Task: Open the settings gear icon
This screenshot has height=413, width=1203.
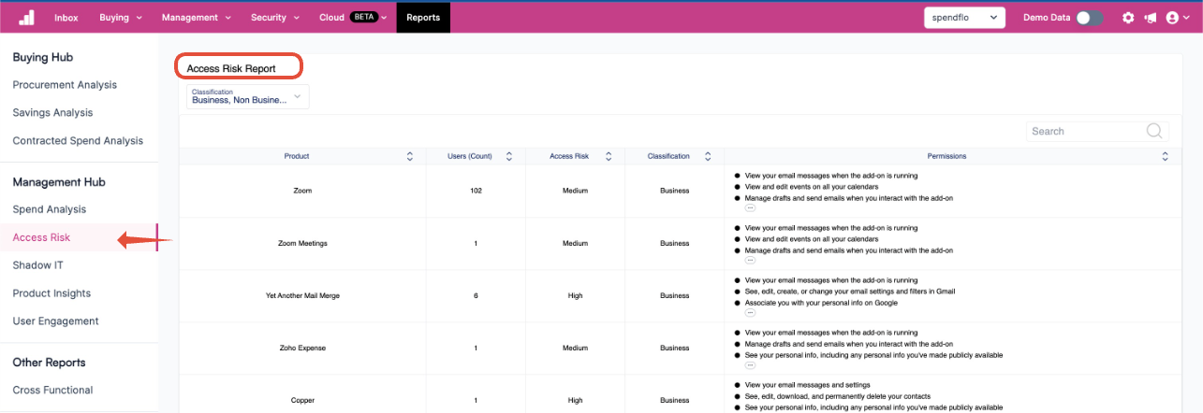Action: tap(1128, 18)
